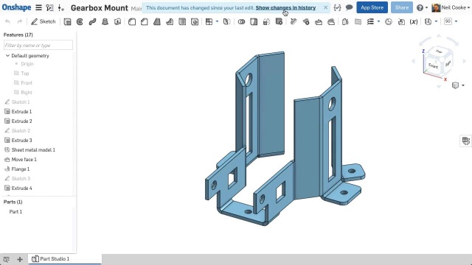Viewport: 472px width, 265px height.
Task: Open the SG custom features dropdown arrow
Action: 456,21
